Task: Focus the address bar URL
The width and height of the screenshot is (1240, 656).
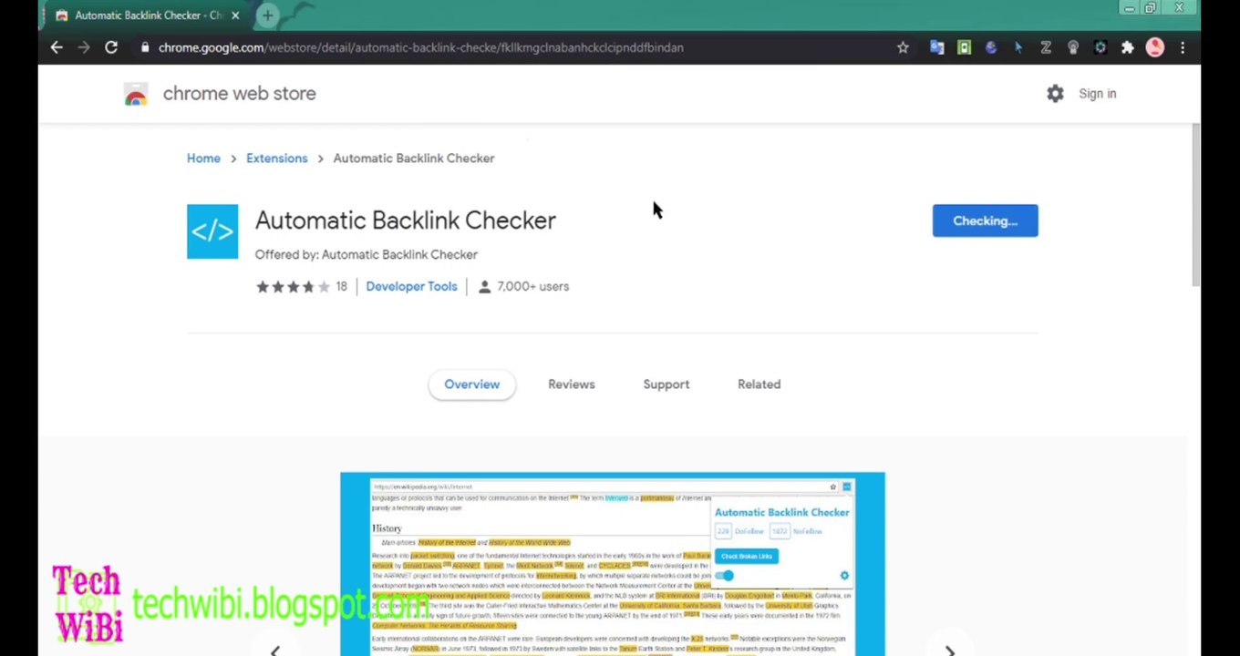Action: pyautogui.click(x=420, y=47)
